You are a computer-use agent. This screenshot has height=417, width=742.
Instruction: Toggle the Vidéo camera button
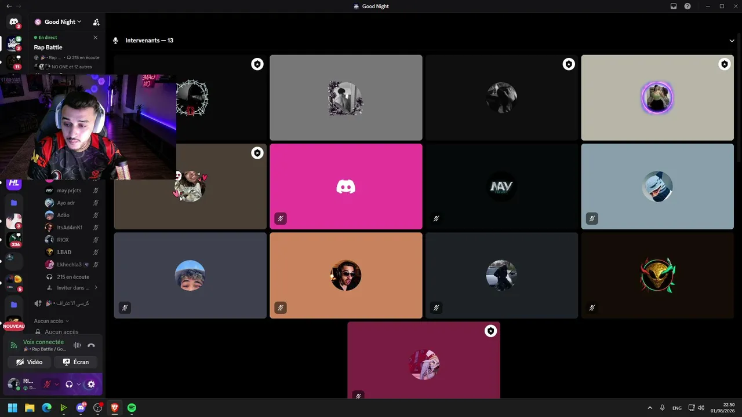pyautogui.click(x=30, y=362)
